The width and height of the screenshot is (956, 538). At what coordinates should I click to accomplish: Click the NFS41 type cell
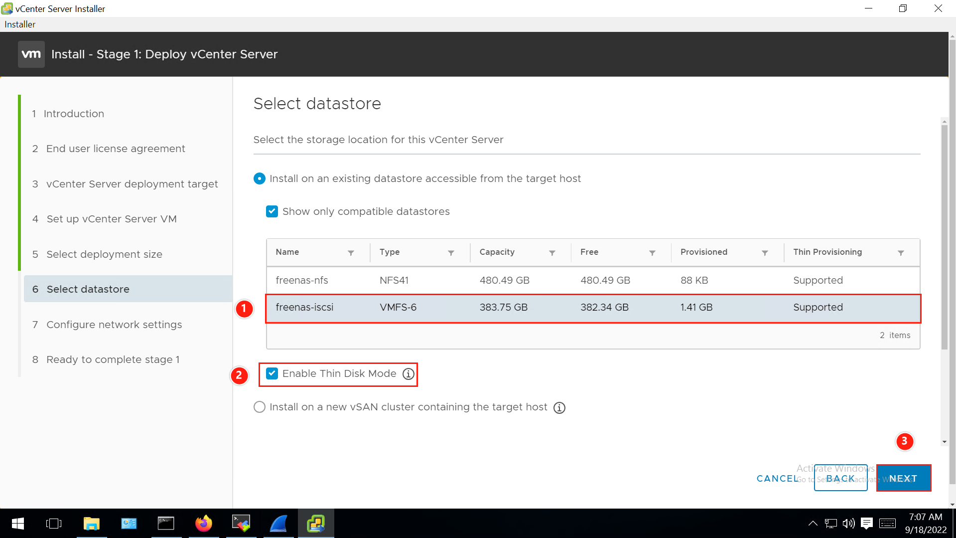coord(394,280)
